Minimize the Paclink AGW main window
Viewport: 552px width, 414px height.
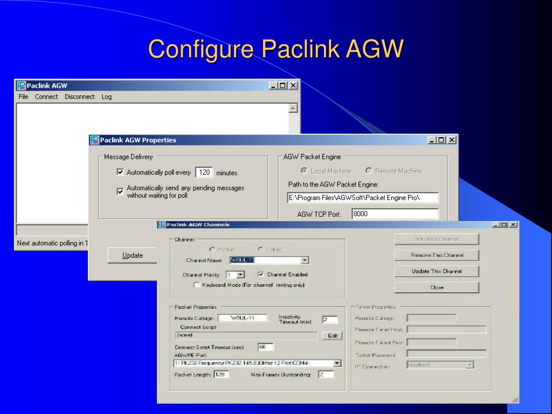[273, 86]
